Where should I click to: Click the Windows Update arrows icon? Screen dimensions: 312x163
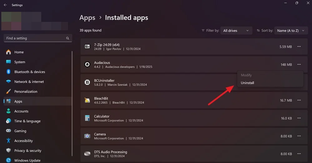coord(8,160)
